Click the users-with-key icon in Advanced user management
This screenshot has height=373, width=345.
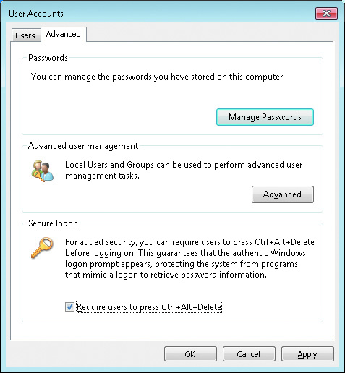pyautogui.click(x=43, y=171)
